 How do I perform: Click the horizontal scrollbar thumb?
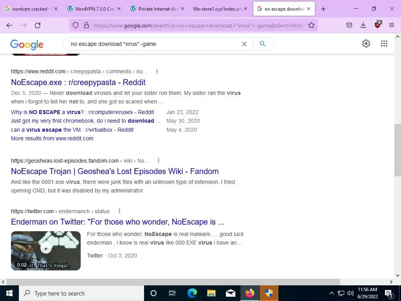pos(173,282)
